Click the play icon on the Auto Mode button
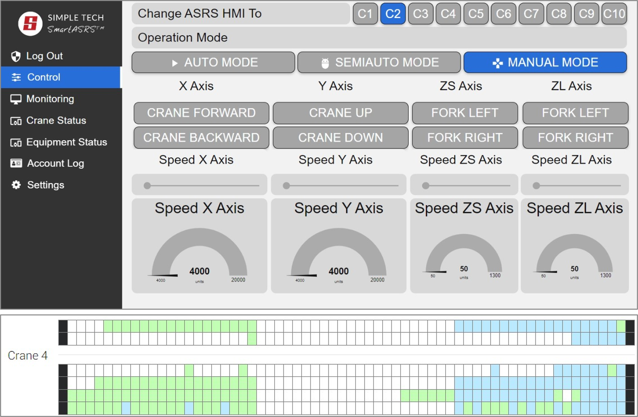This screenshot has height=417, width=638. (x=175, y=63)
